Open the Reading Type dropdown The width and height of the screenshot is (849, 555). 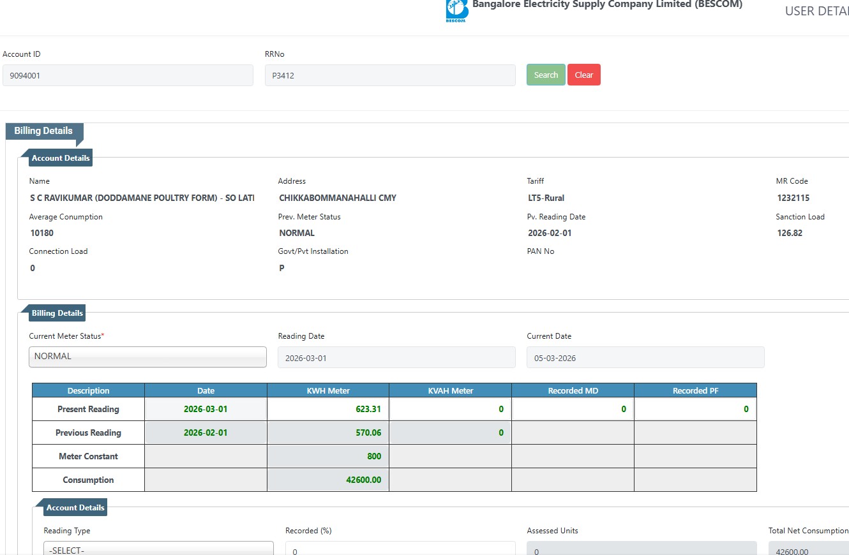click(158, 550)
